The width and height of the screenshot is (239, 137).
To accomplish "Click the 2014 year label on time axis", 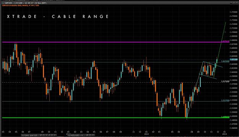I will point(224,134).
